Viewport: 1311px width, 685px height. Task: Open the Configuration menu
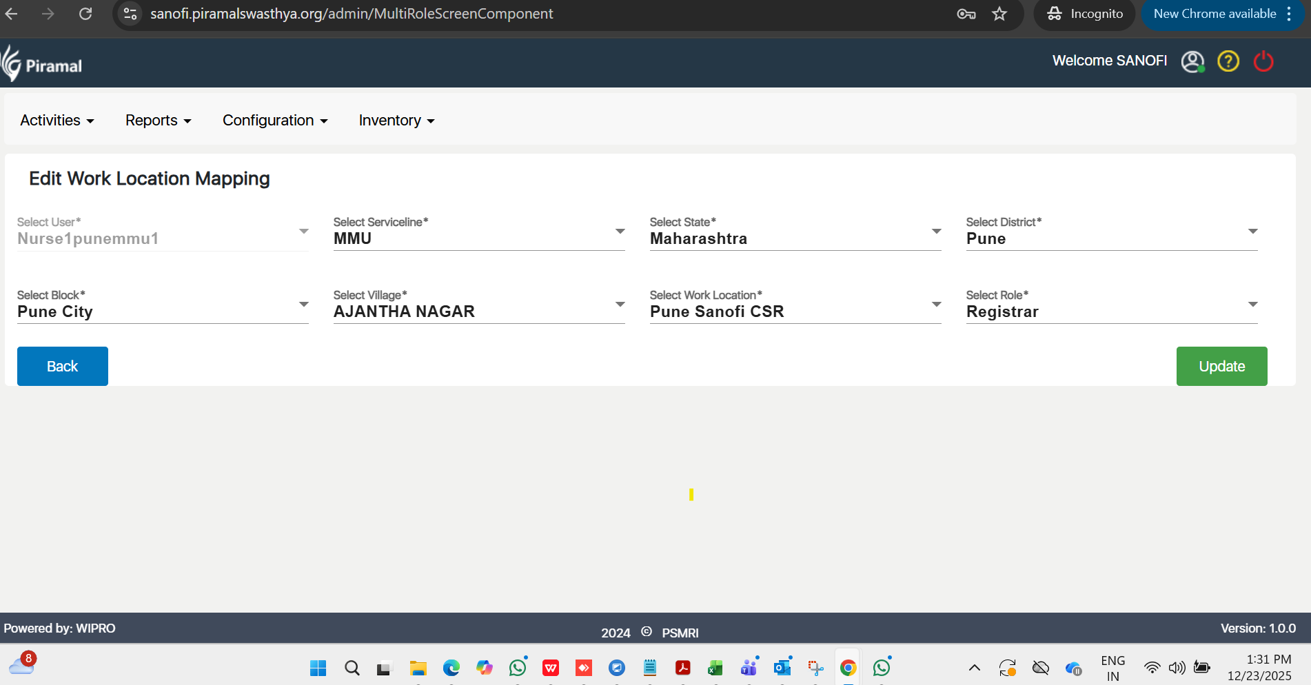[274, 121]
